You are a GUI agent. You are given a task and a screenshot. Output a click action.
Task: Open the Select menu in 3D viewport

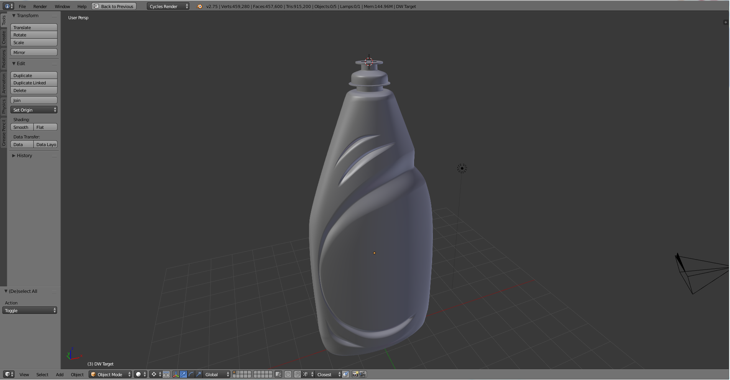[x=42, y=375]
